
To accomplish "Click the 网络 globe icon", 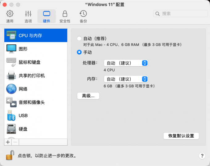I will point(11,89).
